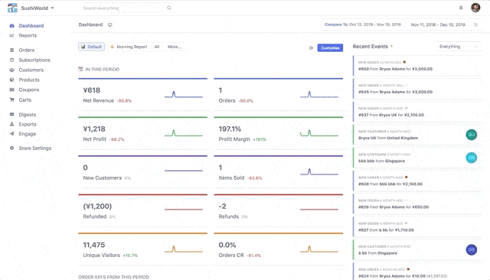Open order #637 from Bryce UK
The image size is (490, 280).
417,112
